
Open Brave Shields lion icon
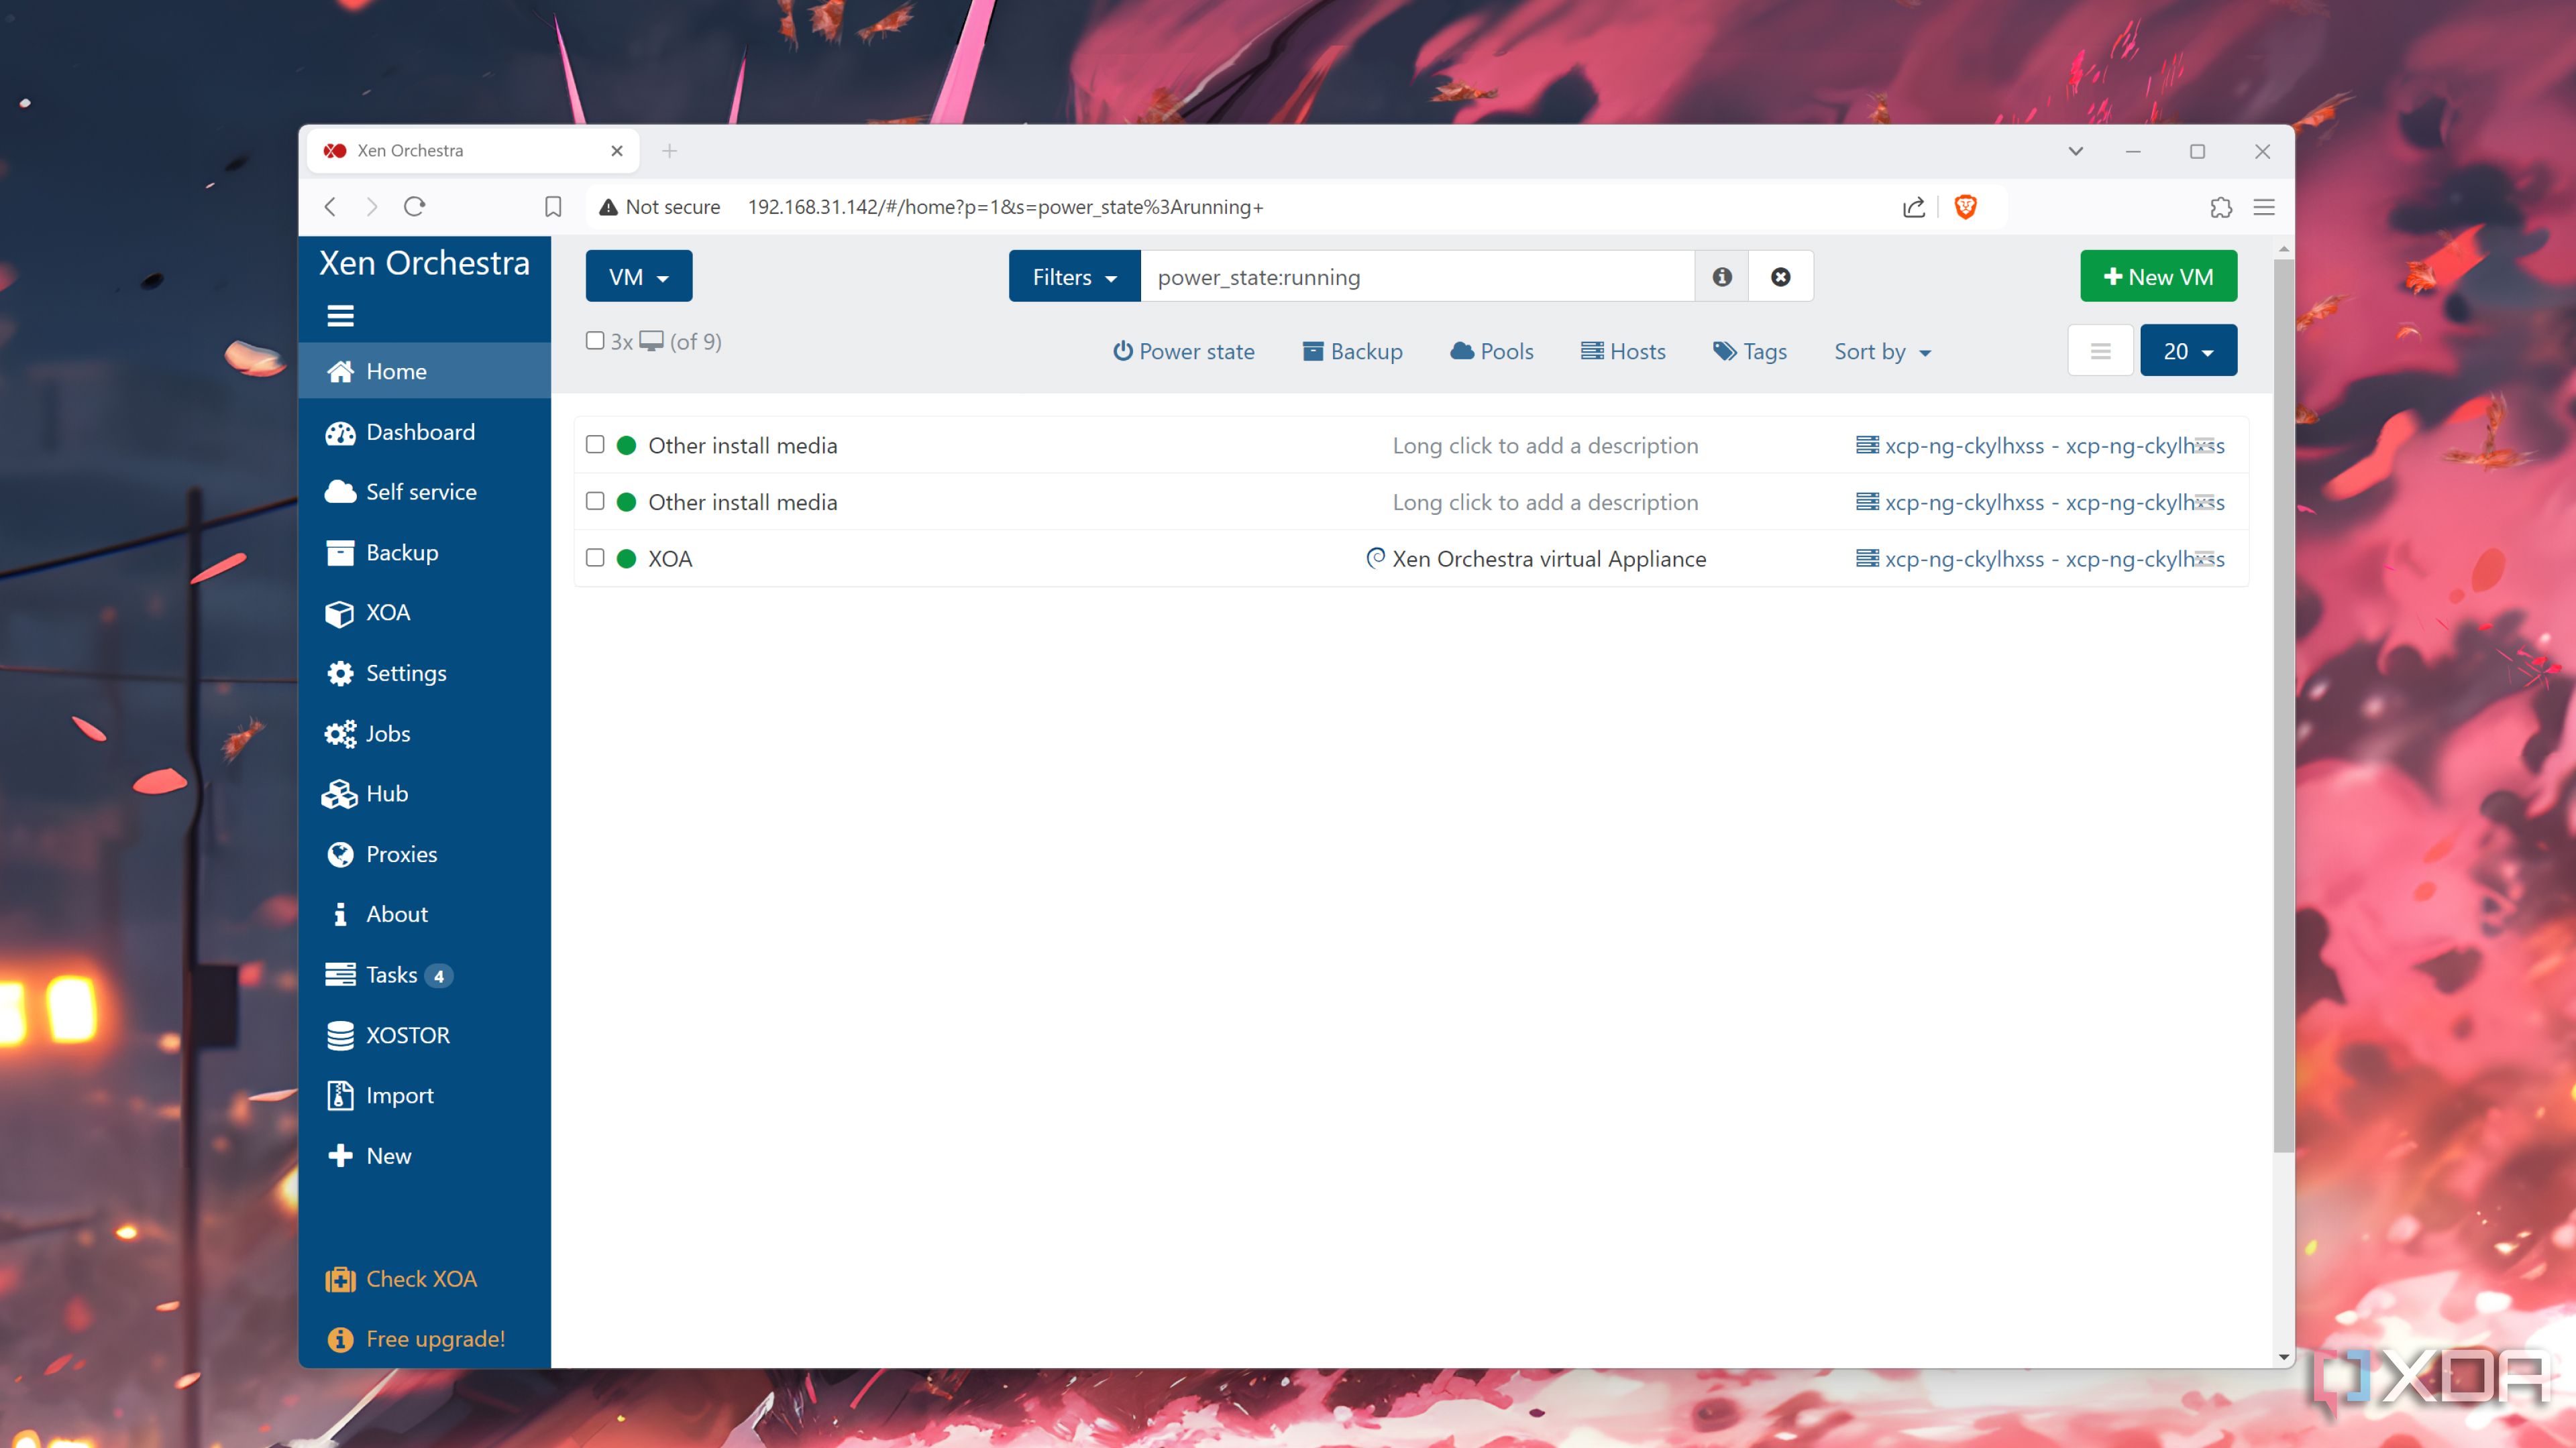[1965, 207]
